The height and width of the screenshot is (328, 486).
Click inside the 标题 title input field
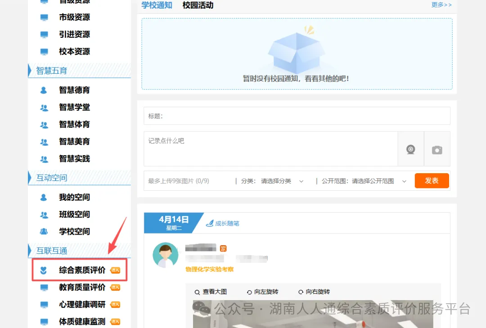(x=270, y=116)
